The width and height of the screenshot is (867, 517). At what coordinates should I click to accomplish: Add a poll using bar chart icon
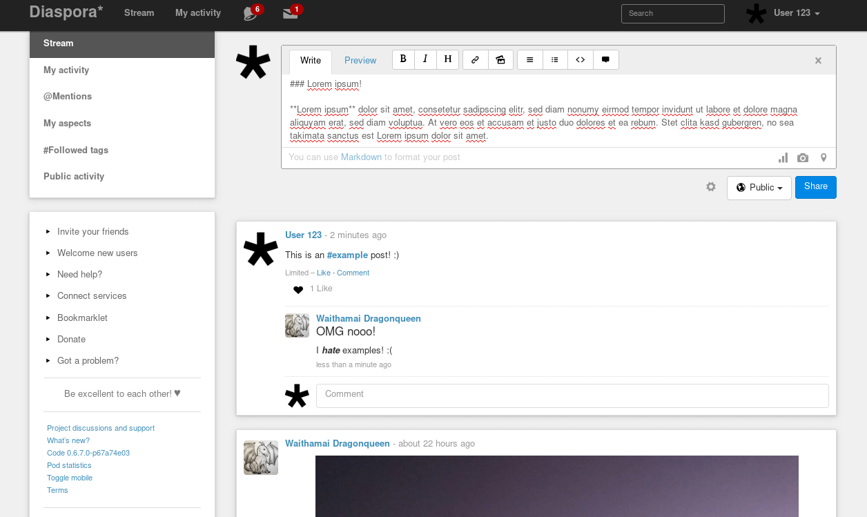tap(783, 157)
